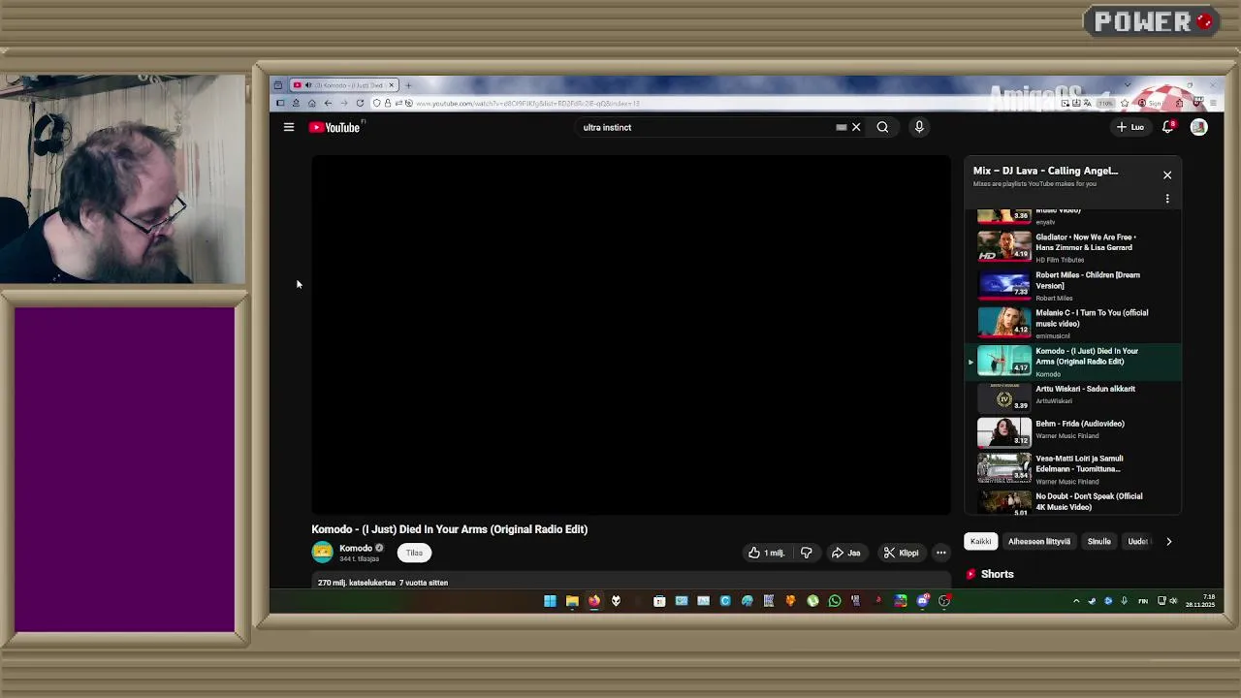Close the Mix playlist panel
This screenshot has width=1241, height=698.
tap(1167, 174)
